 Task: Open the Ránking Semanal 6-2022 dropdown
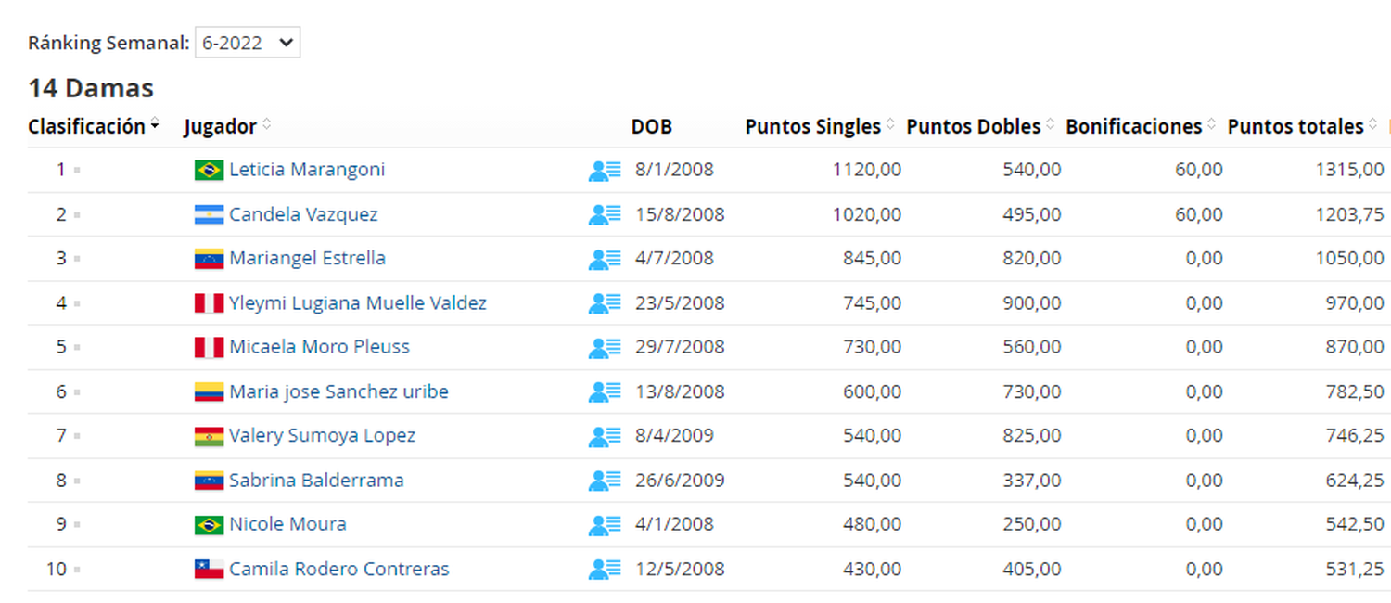[247, 43]
